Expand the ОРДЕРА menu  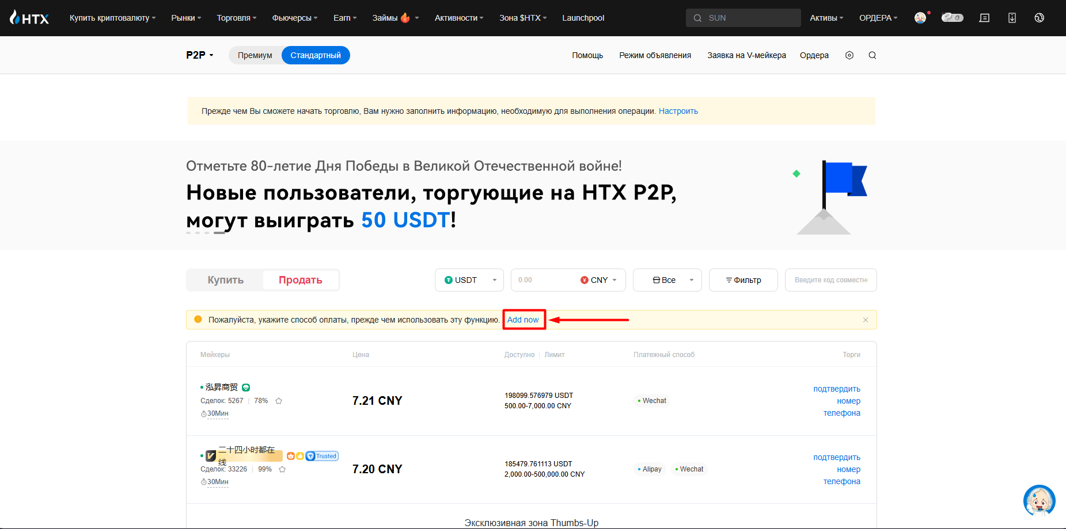pyautogui.click(x=878, y=18)
